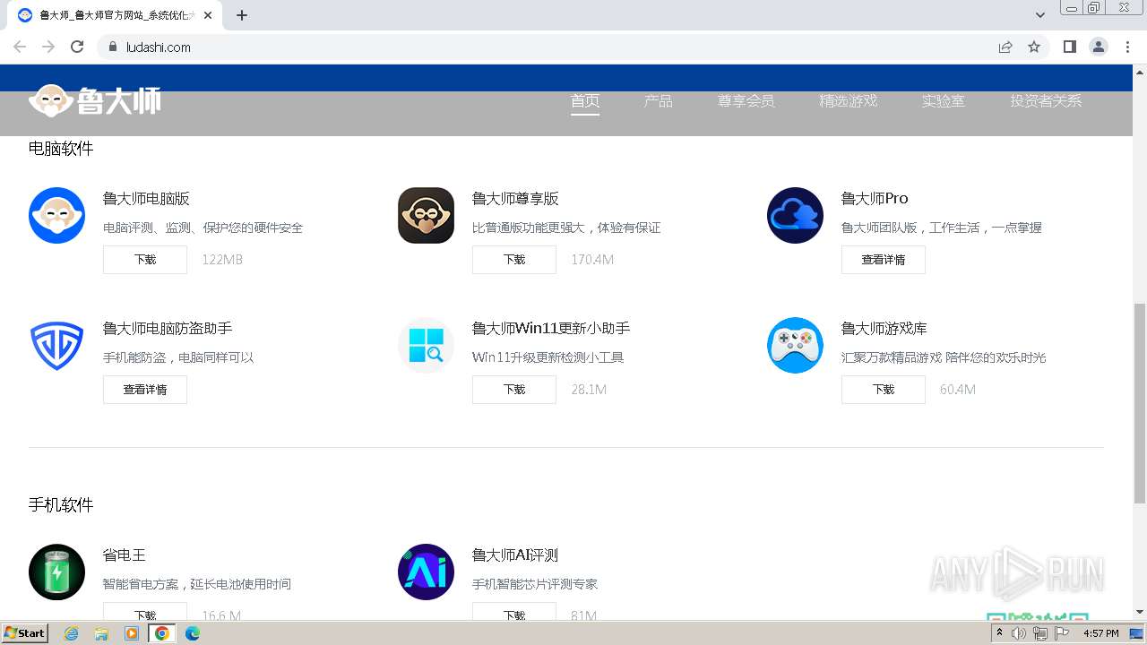Open File Explorer from taskbar
This screenshot has height=645, width=1147.
click(x=101, y=633)
